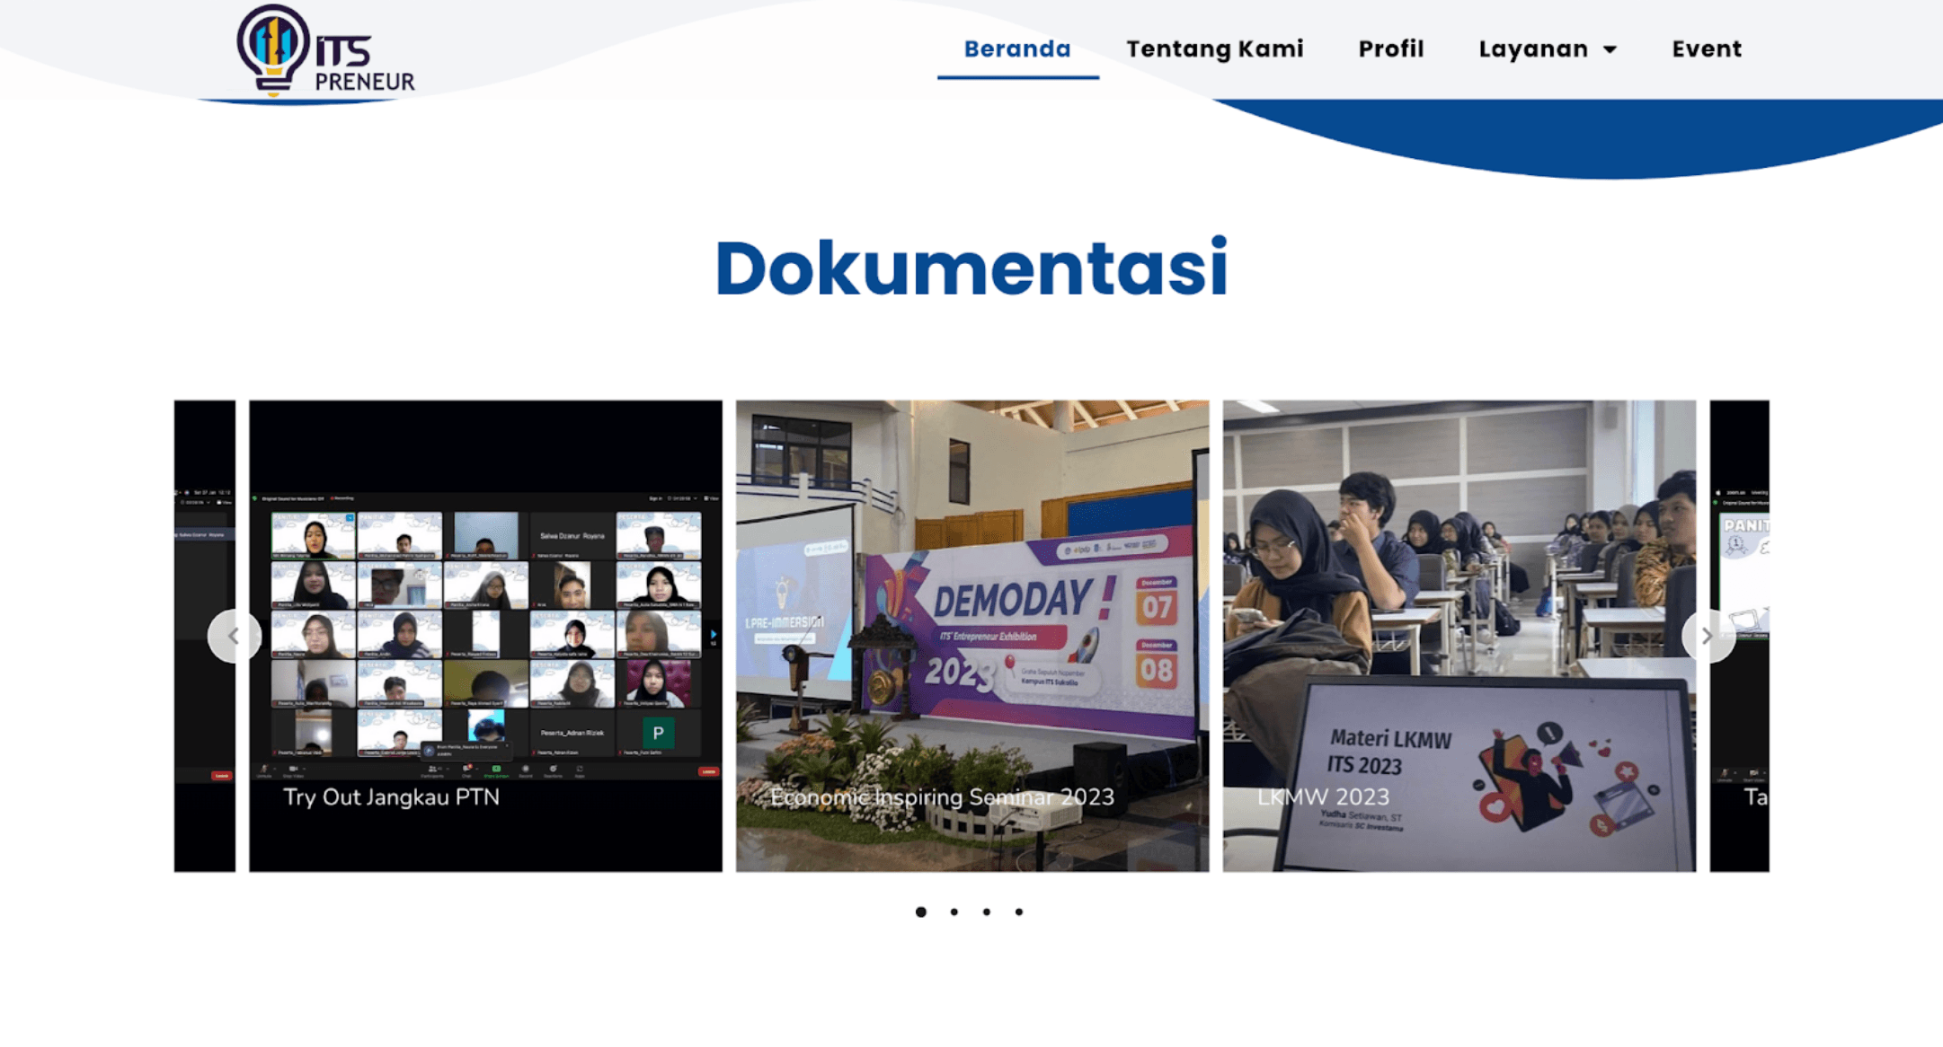The image size is (1943, 1047).
Task: Click the next slide arrow
Action: pos(1707,636)
